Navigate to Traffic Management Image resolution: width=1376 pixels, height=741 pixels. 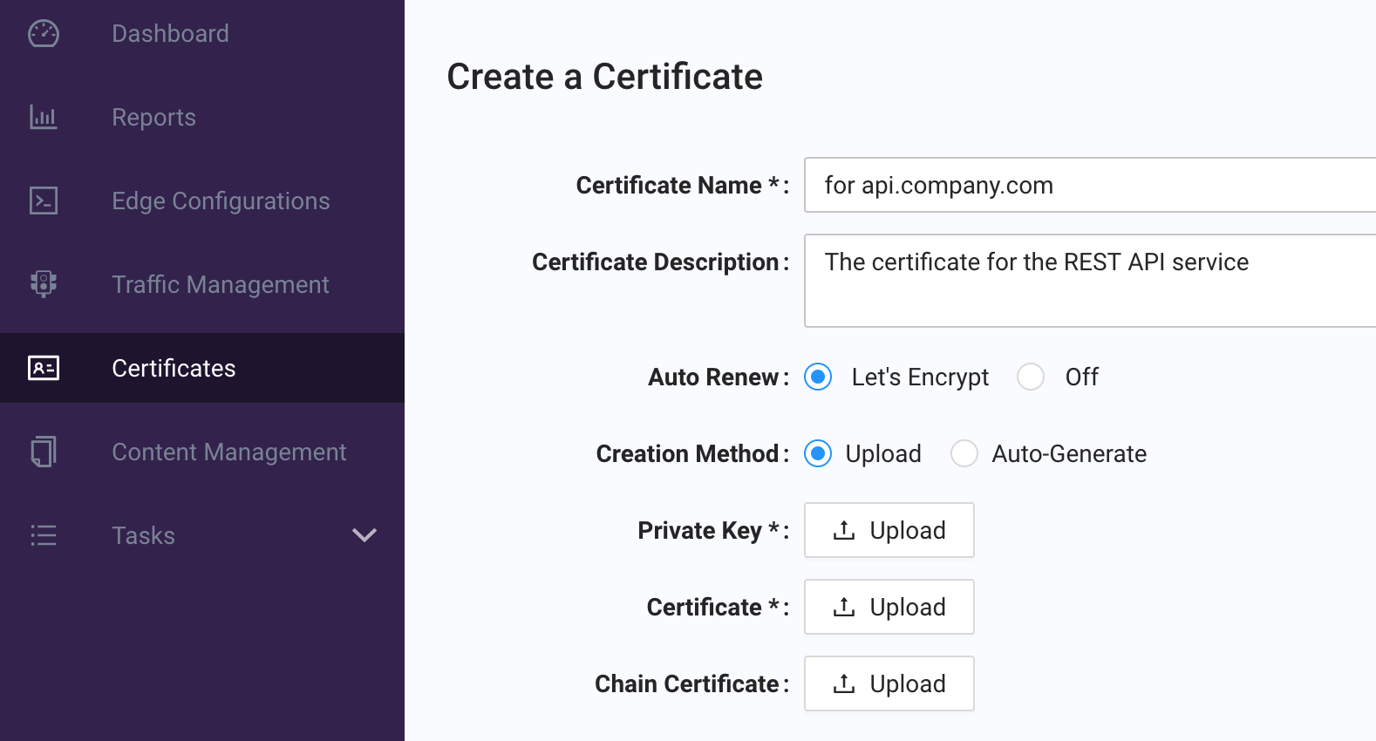[x=202, y=284]
